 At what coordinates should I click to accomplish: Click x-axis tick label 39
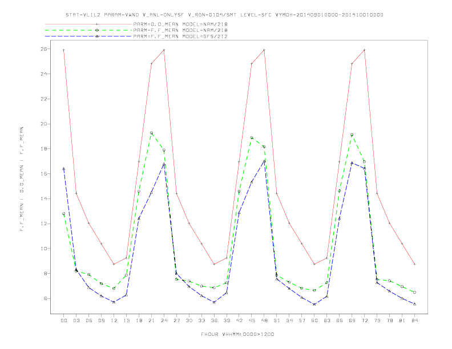(x=227, y=320)
